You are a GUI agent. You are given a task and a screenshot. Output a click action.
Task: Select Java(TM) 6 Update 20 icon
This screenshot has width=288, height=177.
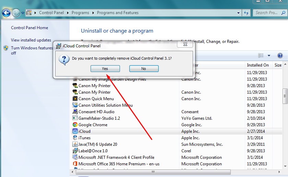tap(75, 144)
